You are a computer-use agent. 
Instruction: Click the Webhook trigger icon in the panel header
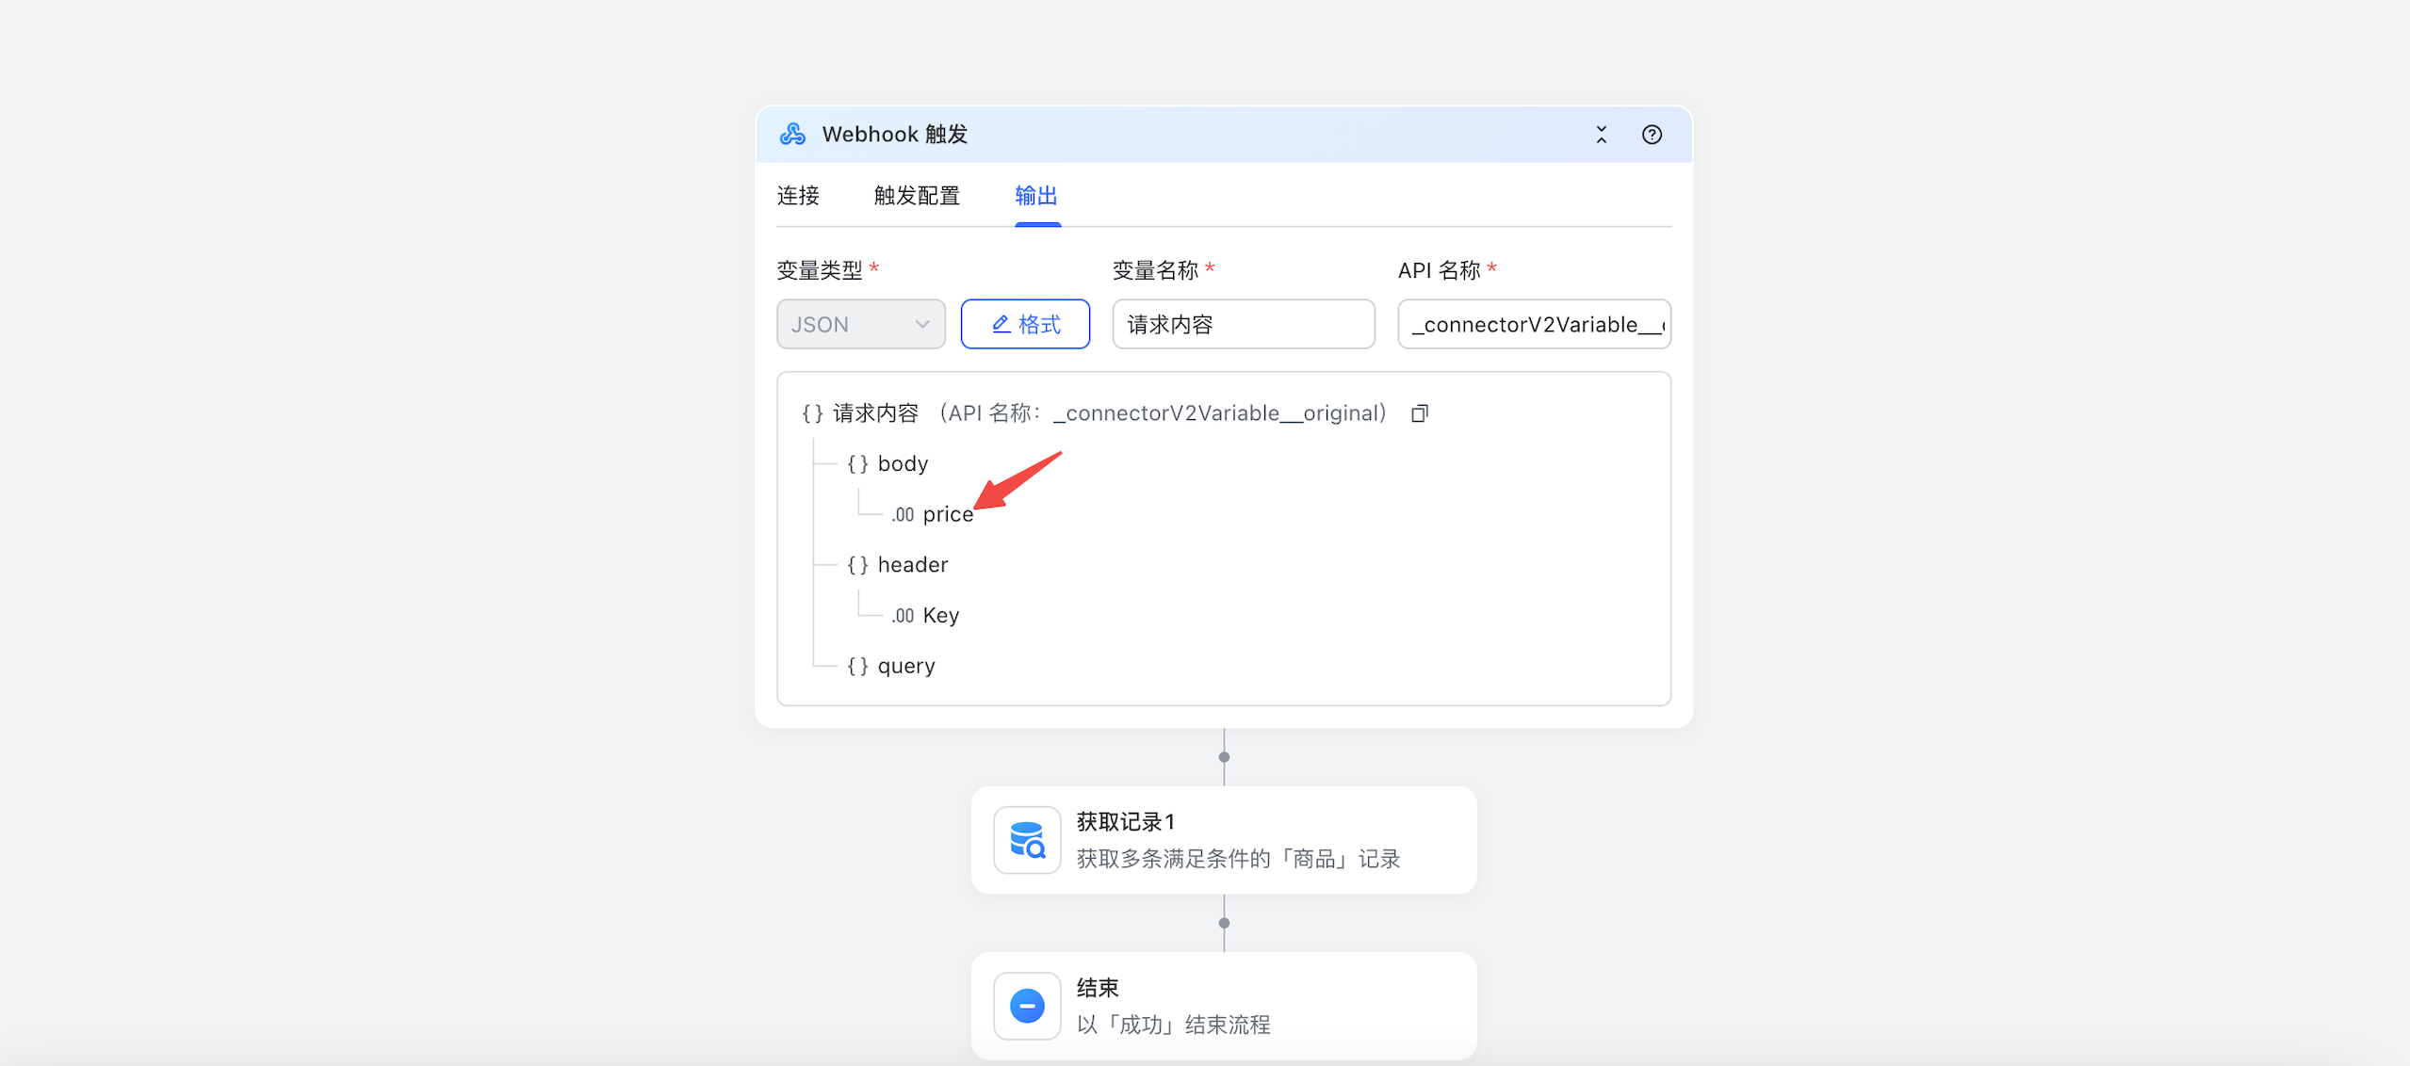point(794,134)
